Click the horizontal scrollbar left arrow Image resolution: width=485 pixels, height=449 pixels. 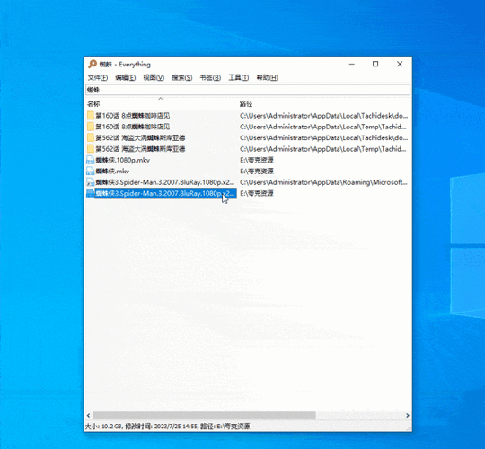(x=88, y=415)
